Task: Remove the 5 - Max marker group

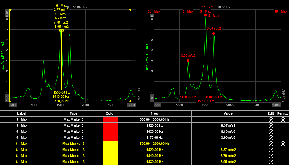Action: click(x=283, y=120)
